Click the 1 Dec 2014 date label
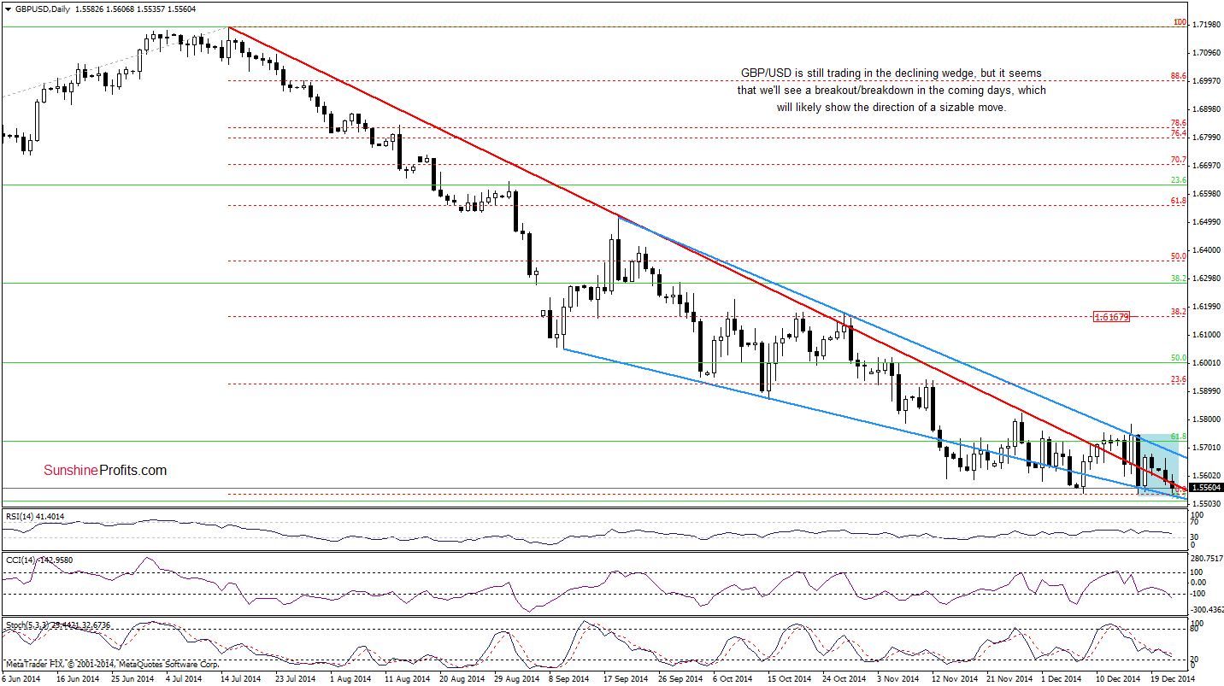The height and width of the screenshot is (686, 1224). click(x=1062, y=678)
